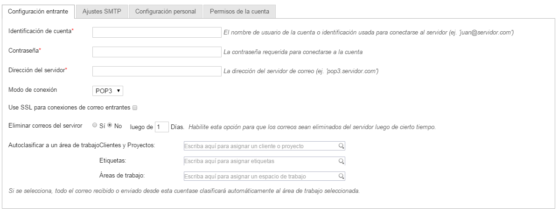
Task: Open the Configuración personal tab
Action: tap(165, 12)
